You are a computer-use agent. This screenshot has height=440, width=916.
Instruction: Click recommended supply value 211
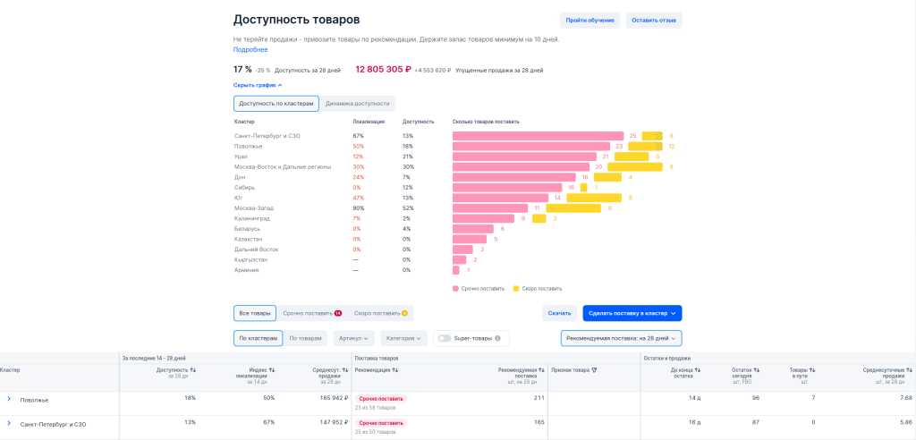coord(539,399)
